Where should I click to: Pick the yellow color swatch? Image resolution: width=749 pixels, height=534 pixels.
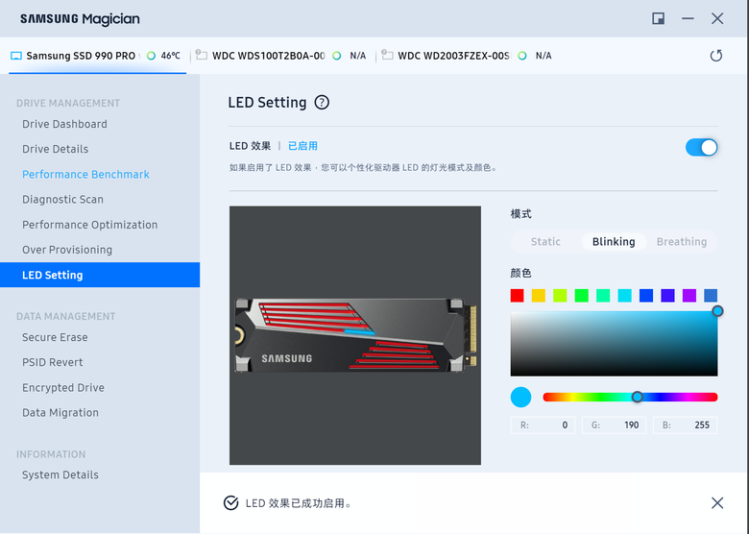tap(539, 295)
